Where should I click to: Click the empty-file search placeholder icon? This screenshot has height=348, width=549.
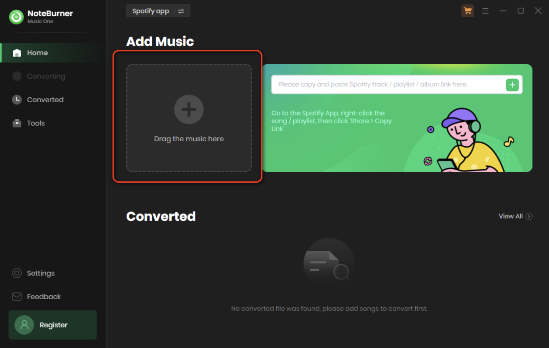click(x=329, y=263)
